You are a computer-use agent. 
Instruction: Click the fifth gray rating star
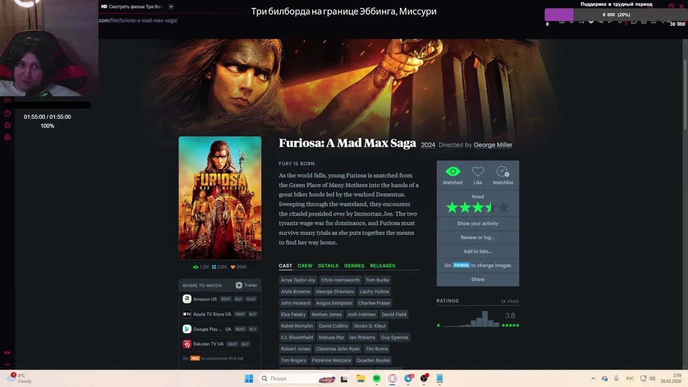503,207
